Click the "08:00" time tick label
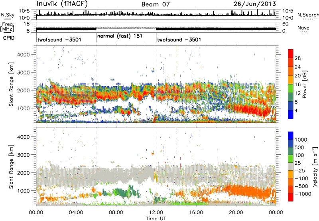The image size is (319, 221). pos(116,213)
